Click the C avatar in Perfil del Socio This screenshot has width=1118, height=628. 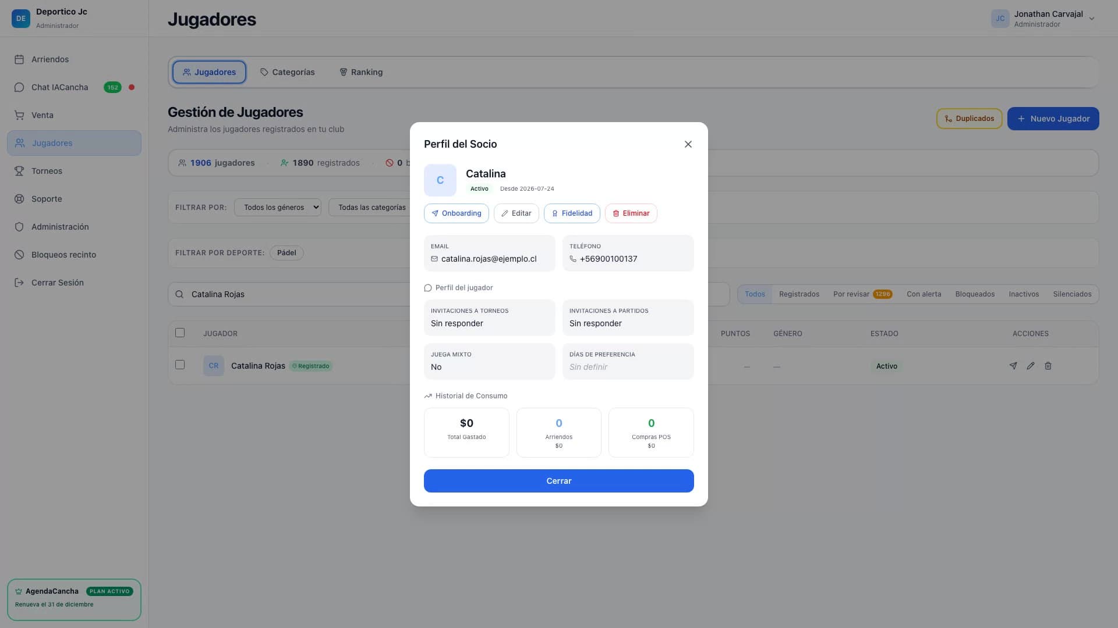440,180
